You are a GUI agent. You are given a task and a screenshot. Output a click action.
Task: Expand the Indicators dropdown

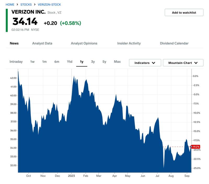click(x=145, y=63)
